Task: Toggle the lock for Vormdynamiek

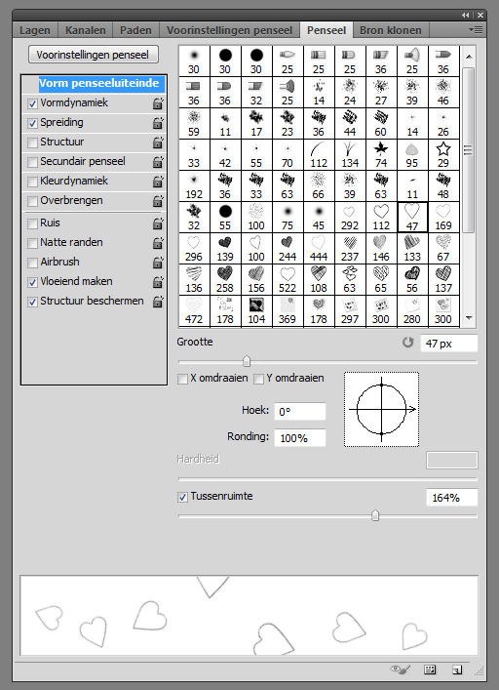Action: pyautogui.click(x=158, y=103)
